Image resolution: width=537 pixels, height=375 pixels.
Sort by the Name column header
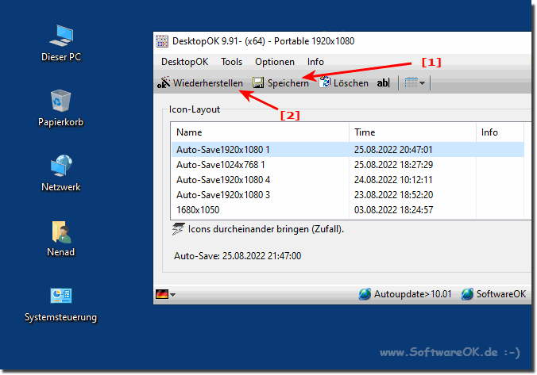260,132
